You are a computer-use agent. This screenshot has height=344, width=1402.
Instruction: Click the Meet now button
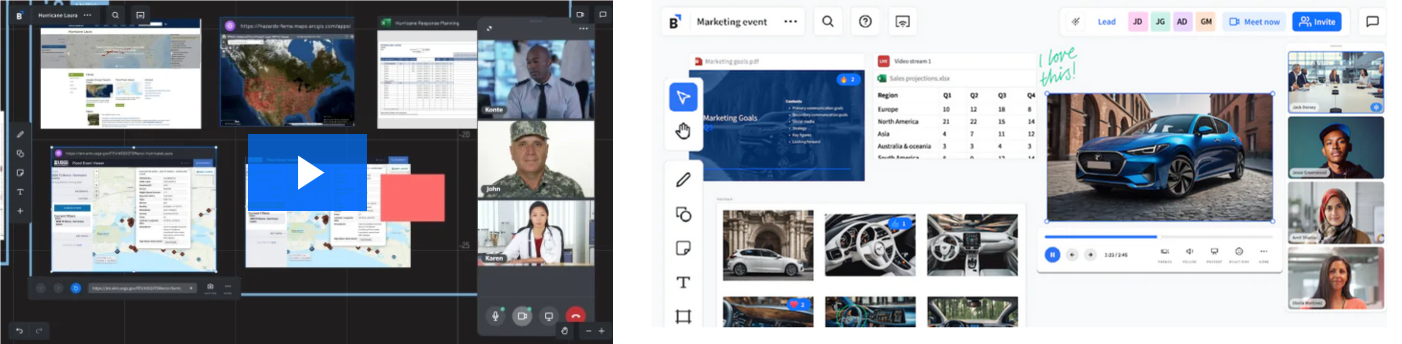(1254, 22)
